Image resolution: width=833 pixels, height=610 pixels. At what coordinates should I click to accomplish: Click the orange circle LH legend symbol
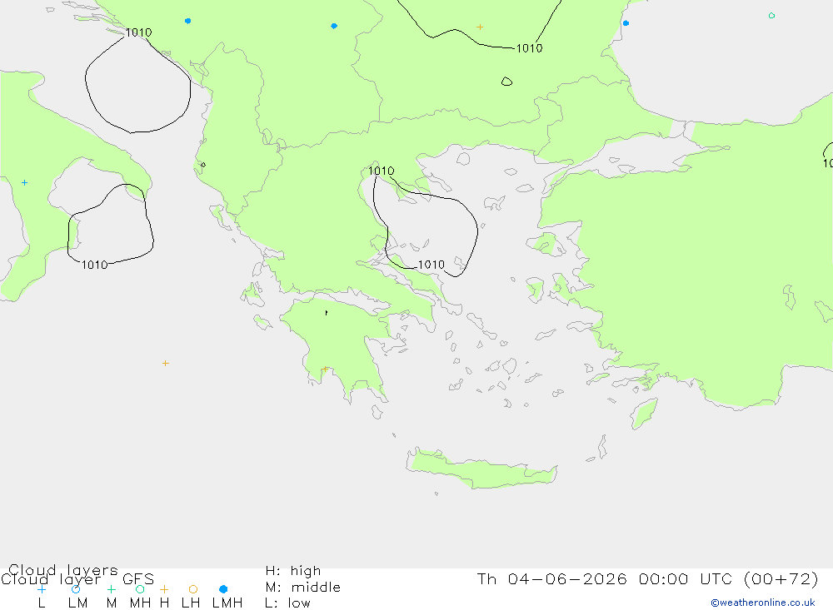[193, 589]
